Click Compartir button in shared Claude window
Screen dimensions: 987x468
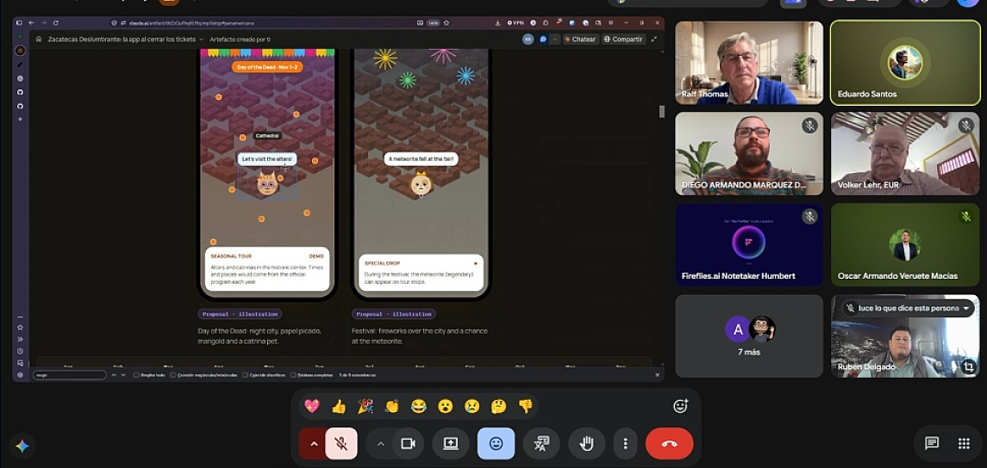[x=623, y=39]
